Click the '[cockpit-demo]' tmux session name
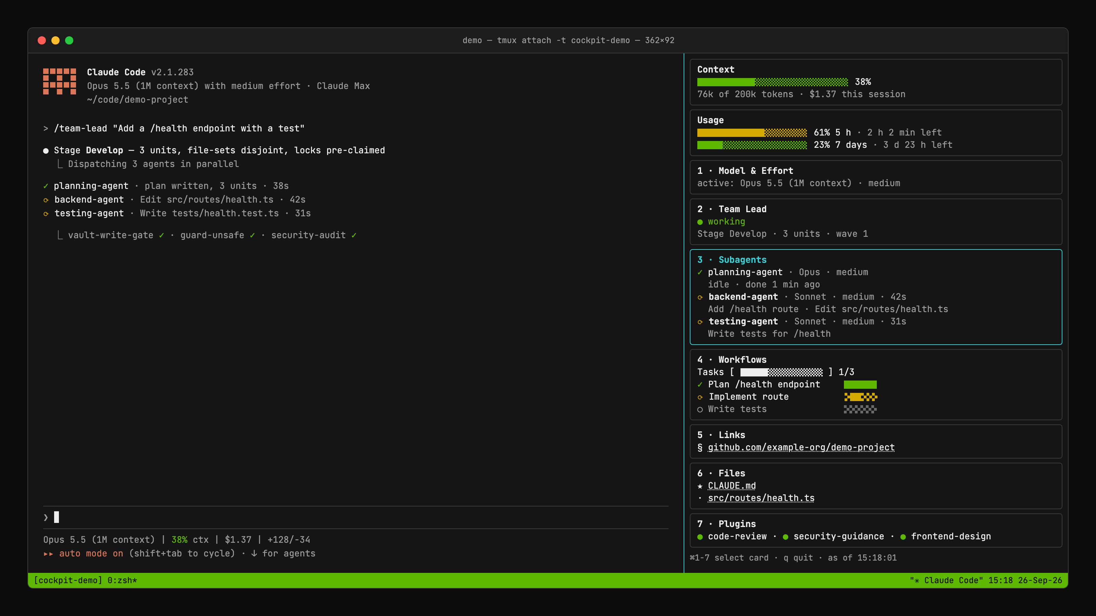The width and height of the screenshot is (1096, 616). [x=68, y=581]
